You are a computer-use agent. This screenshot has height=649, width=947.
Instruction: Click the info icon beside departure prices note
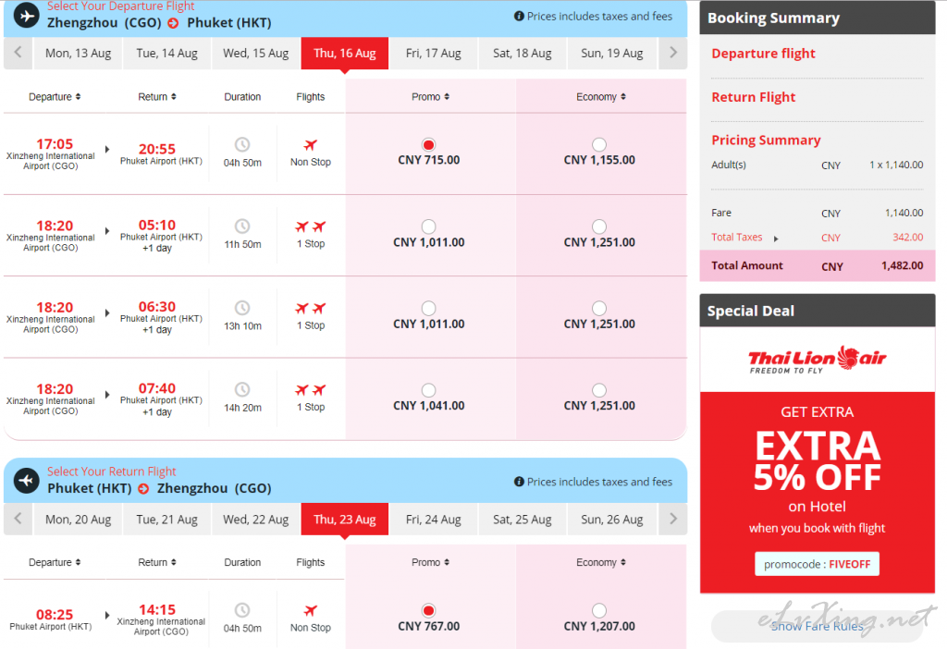tap(519, 17)
